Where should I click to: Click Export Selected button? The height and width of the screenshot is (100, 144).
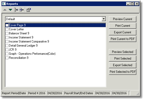click(x=123, y=65)
